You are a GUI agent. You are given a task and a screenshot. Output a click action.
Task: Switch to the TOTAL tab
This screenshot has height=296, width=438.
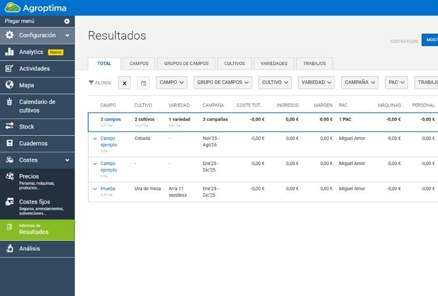point(104,64)
